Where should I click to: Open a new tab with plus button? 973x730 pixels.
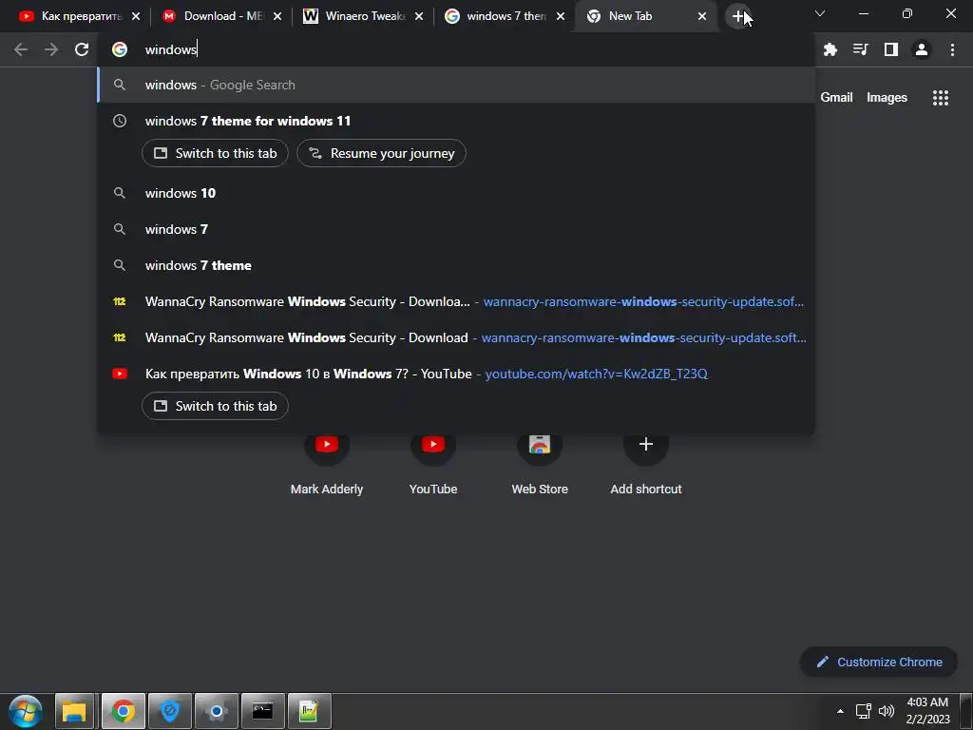coord(737,16)
